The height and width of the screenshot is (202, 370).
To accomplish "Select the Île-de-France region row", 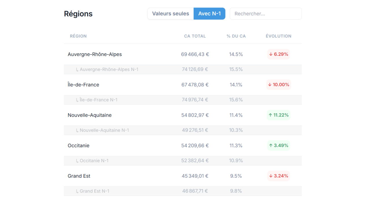I will click(84, 85).
